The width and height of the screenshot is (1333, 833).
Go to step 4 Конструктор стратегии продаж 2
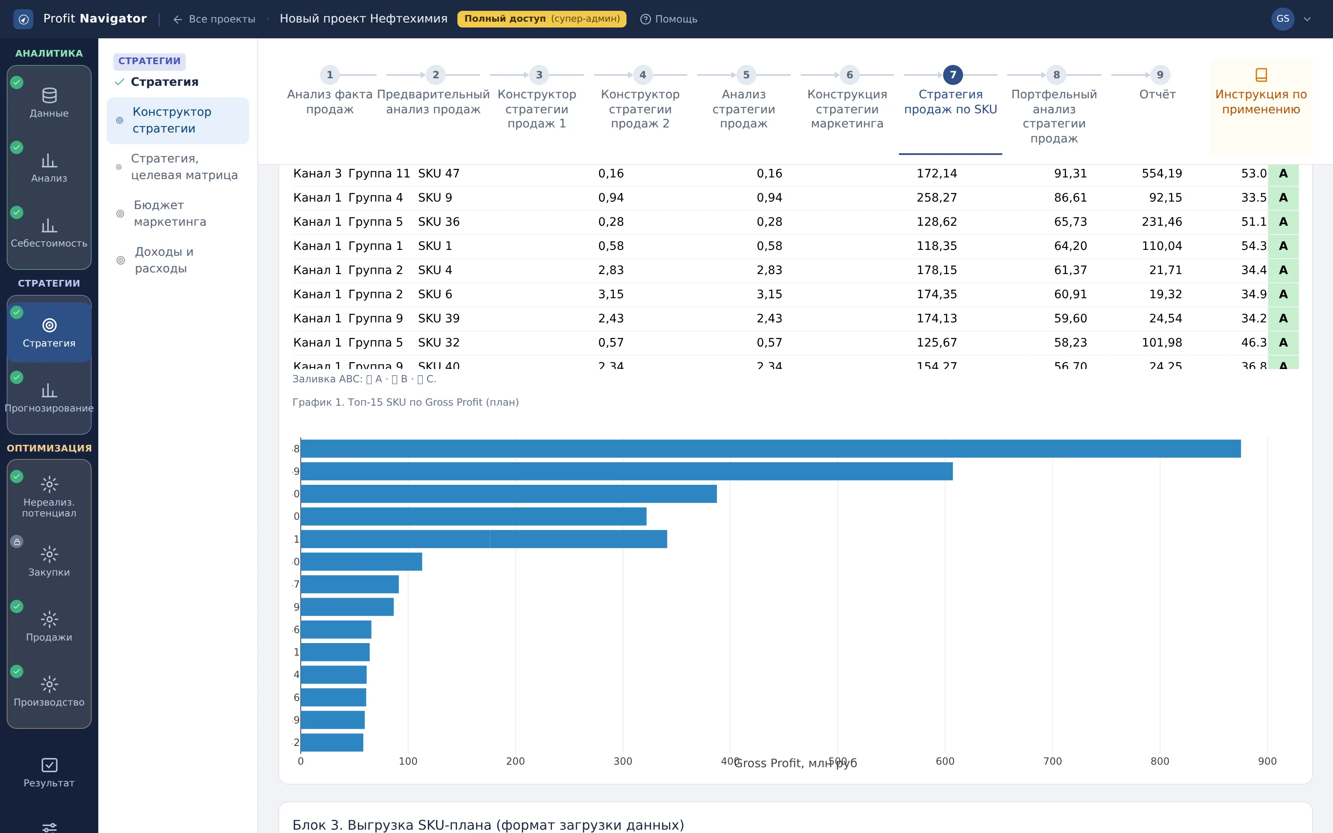[640, 99]
